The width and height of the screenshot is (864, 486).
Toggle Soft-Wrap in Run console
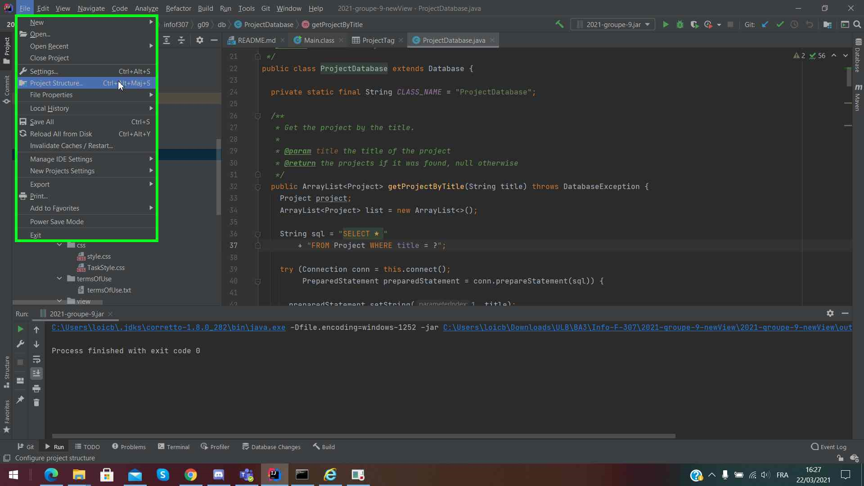[x=36, y=360]
